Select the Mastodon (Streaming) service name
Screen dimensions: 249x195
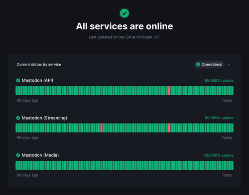(44, 118)
